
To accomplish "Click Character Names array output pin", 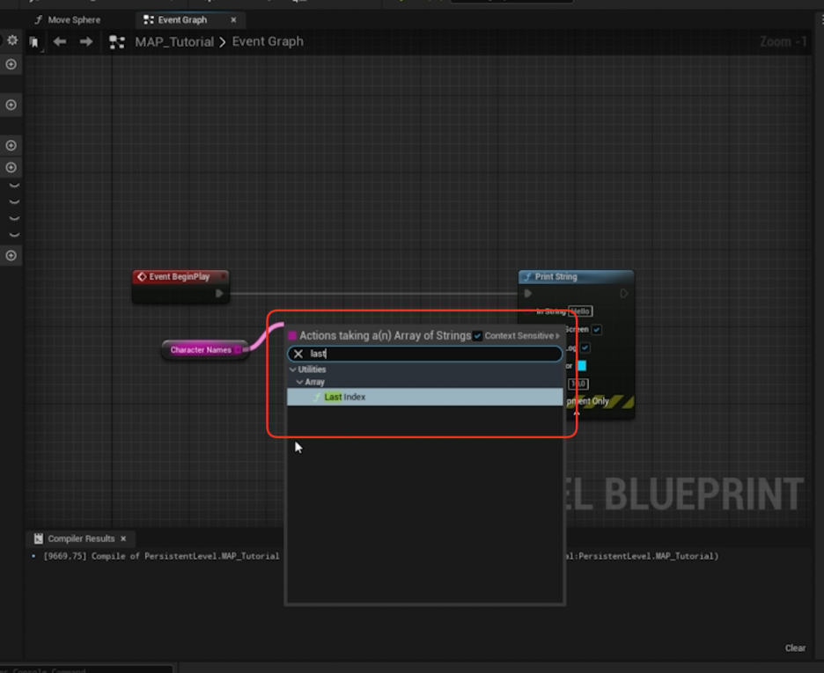I will 239,349.
